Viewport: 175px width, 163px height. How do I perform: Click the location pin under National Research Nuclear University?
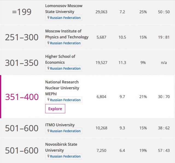pyautogui.click(x=48, y=100)
